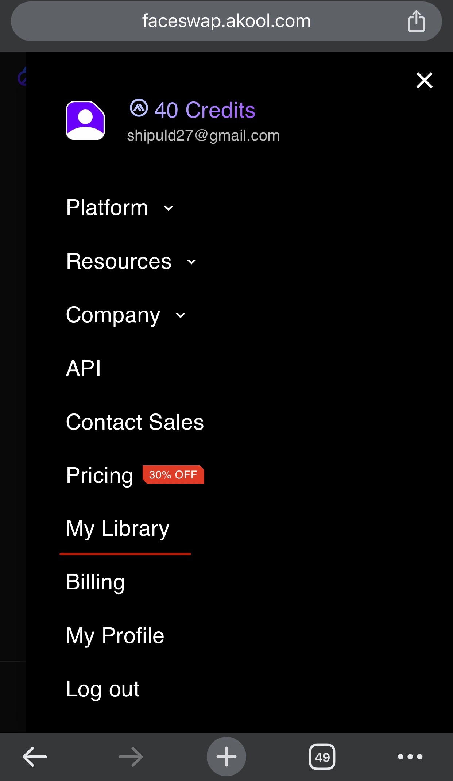Viewport: 453px width, 781px height.
Task: Open the browser three-dot more menu
Action: click(x=410, y=757)
